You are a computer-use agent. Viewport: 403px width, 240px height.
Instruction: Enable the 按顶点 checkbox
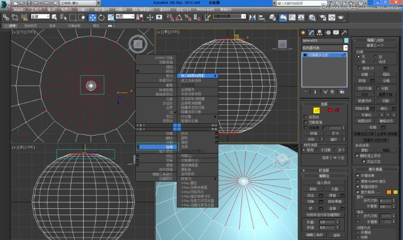tap(306, 117)
